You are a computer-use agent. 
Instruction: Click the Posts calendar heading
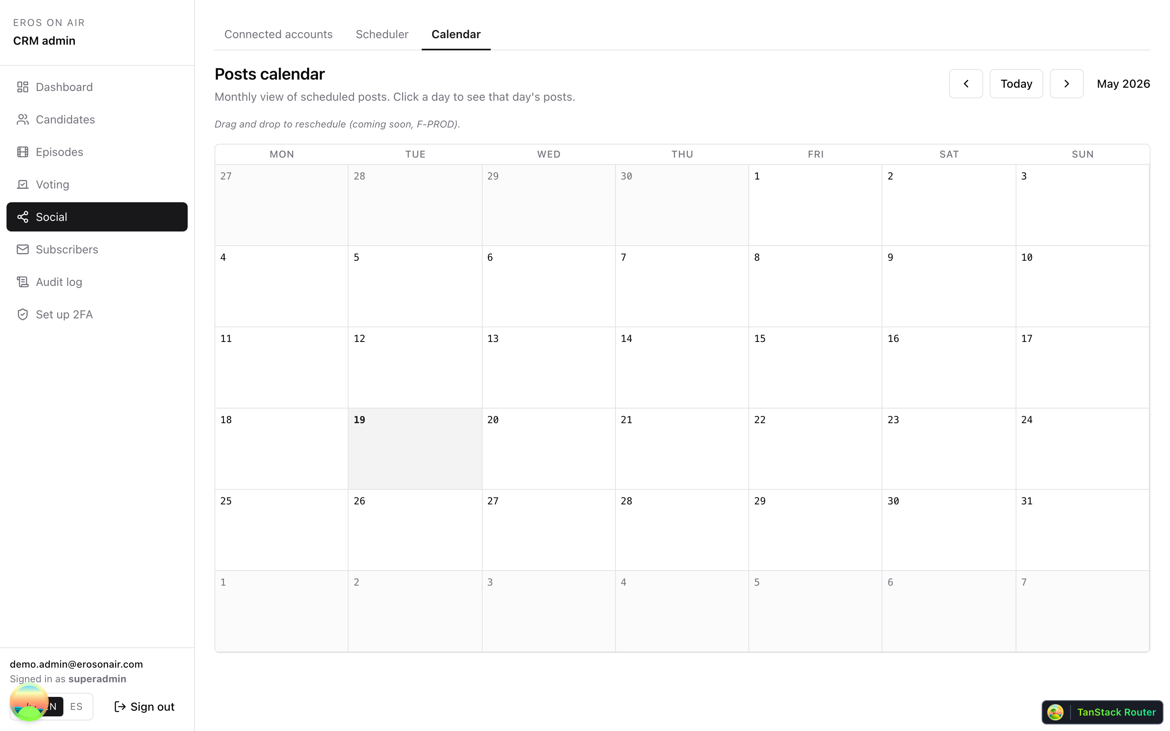coord(270,74)
